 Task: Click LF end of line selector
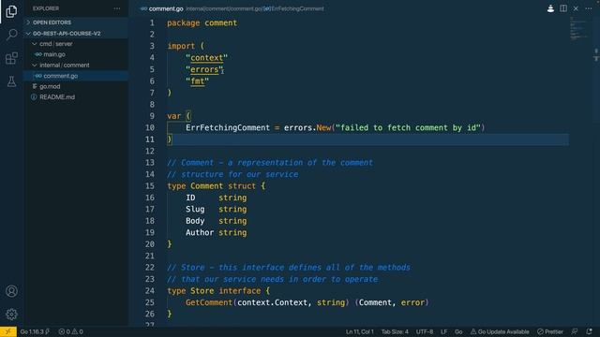point(443,331)
